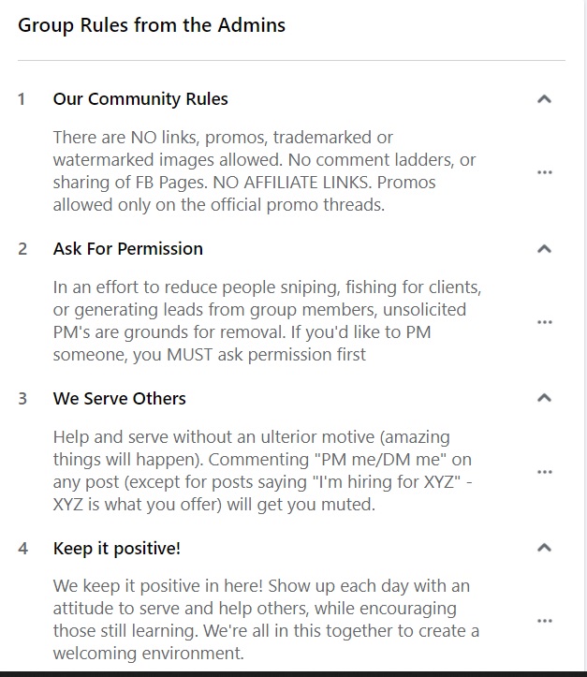Click rule number 4 label
The height and width of the screenshot is (677, 587).
(x=22, y=549)
